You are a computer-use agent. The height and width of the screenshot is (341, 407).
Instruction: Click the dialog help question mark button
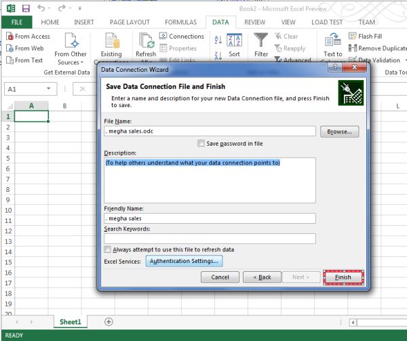(x=335, y=67)
